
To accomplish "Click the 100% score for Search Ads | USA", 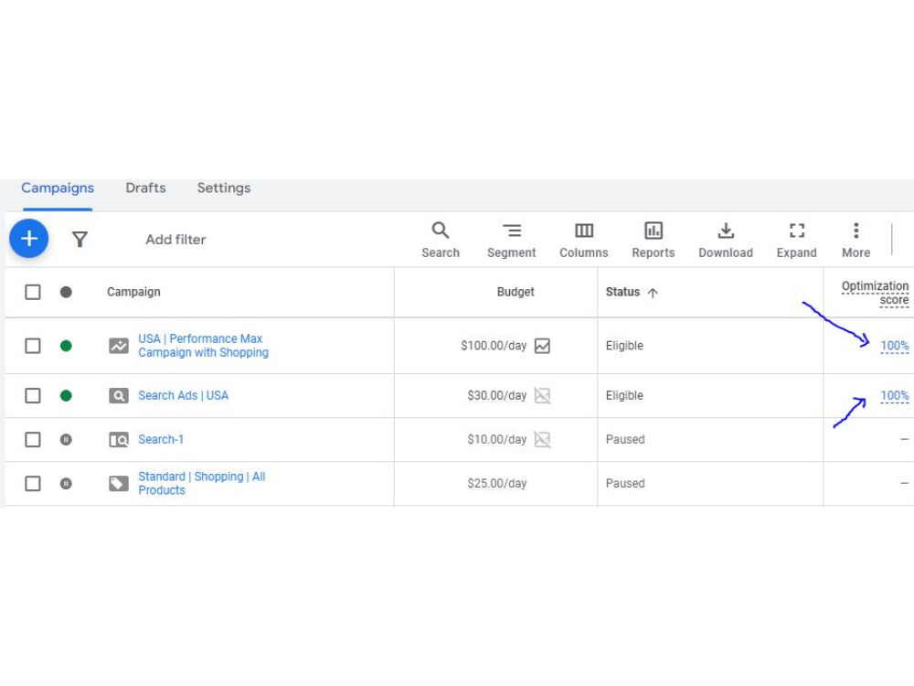I will pos(894,395).
